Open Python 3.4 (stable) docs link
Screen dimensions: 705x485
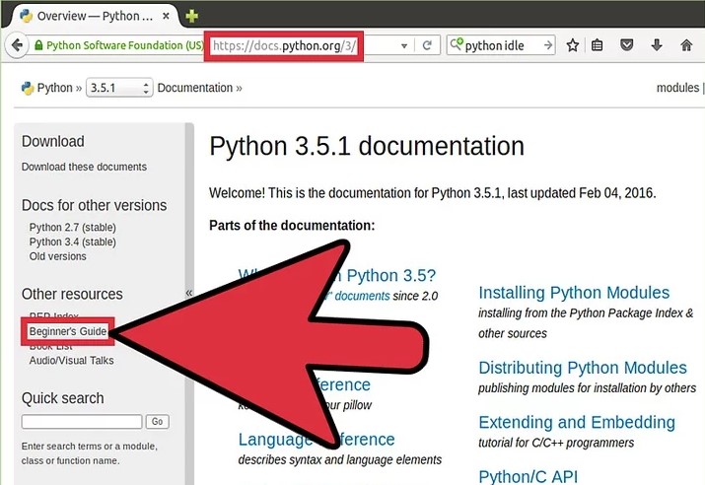click(73, 242)
